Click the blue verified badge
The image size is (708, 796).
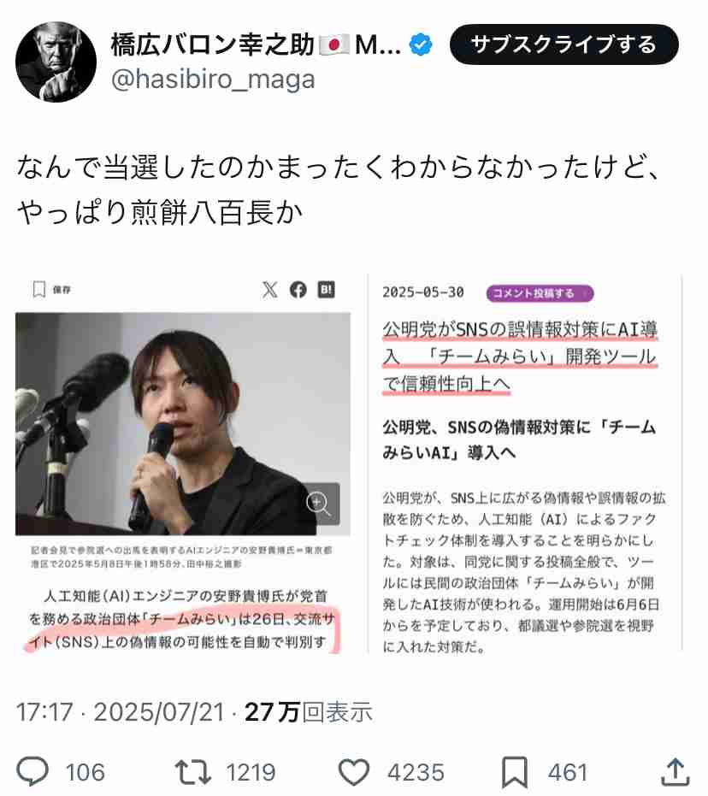click(421, 45)
